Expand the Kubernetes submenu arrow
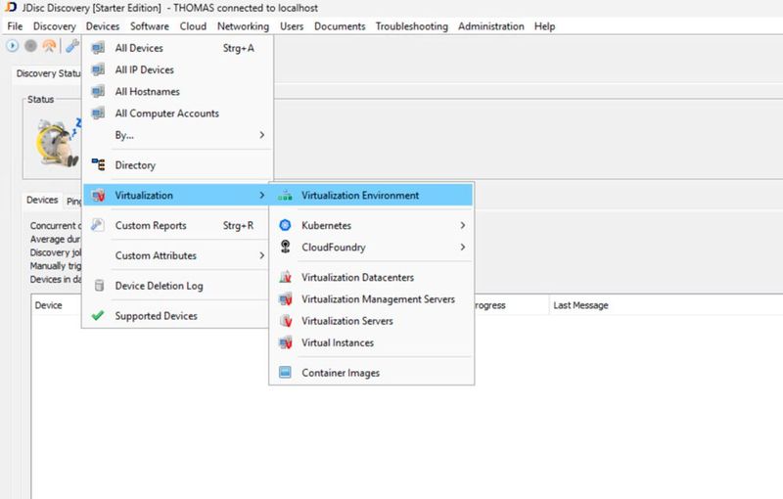 click(462, 225)
